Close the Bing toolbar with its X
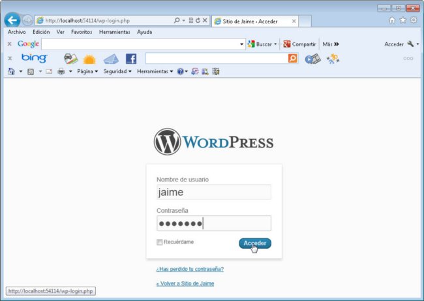Screen dimensions: 424x301 pos(10,58)
